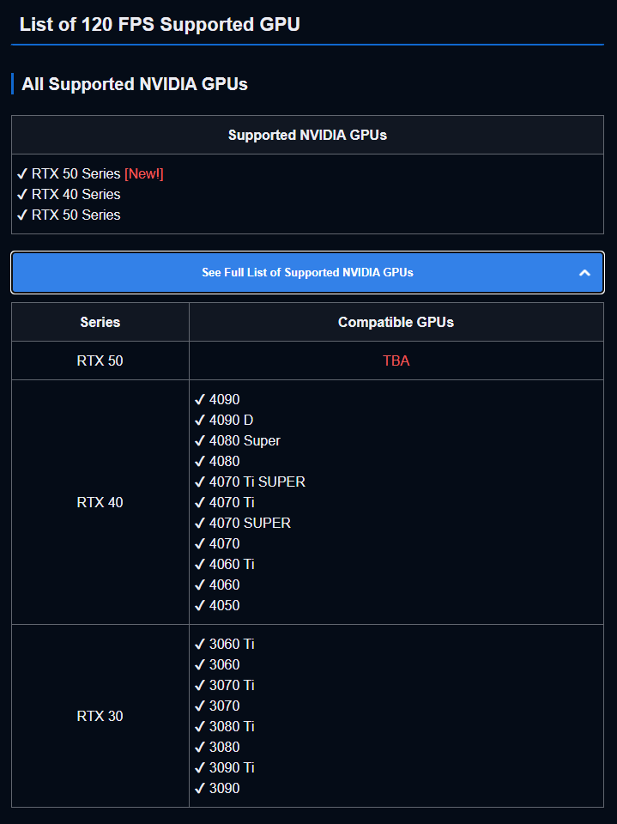Click the checkmark icon beside 4050

coord(200,605)
